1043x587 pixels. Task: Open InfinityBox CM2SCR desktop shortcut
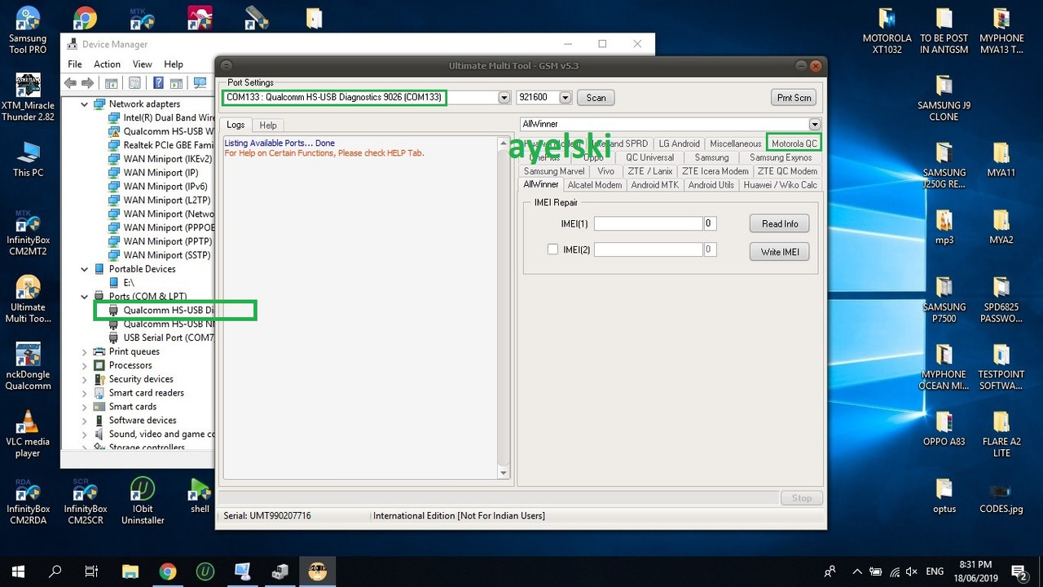(x=85, y=501)
